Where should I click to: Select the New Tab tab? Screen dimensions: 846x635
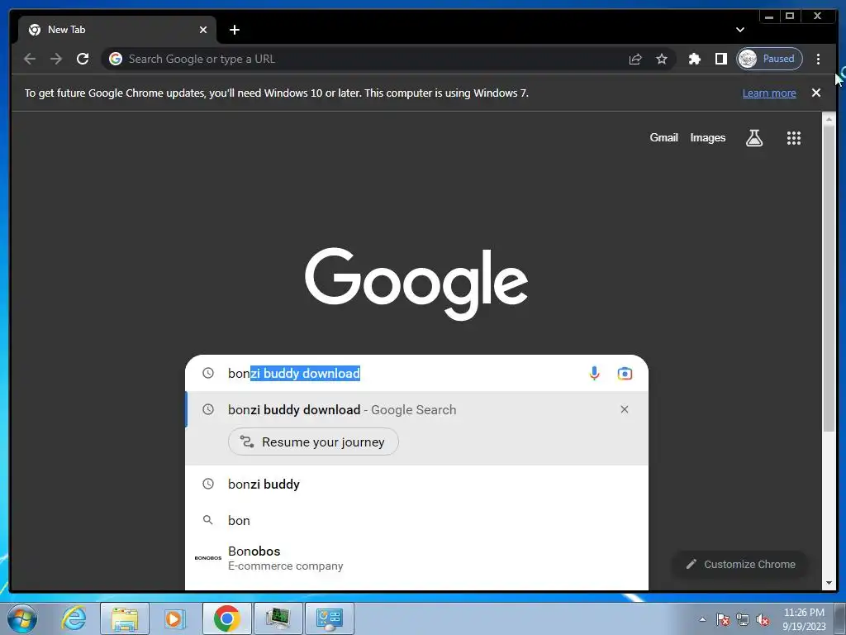pos(117,30)
